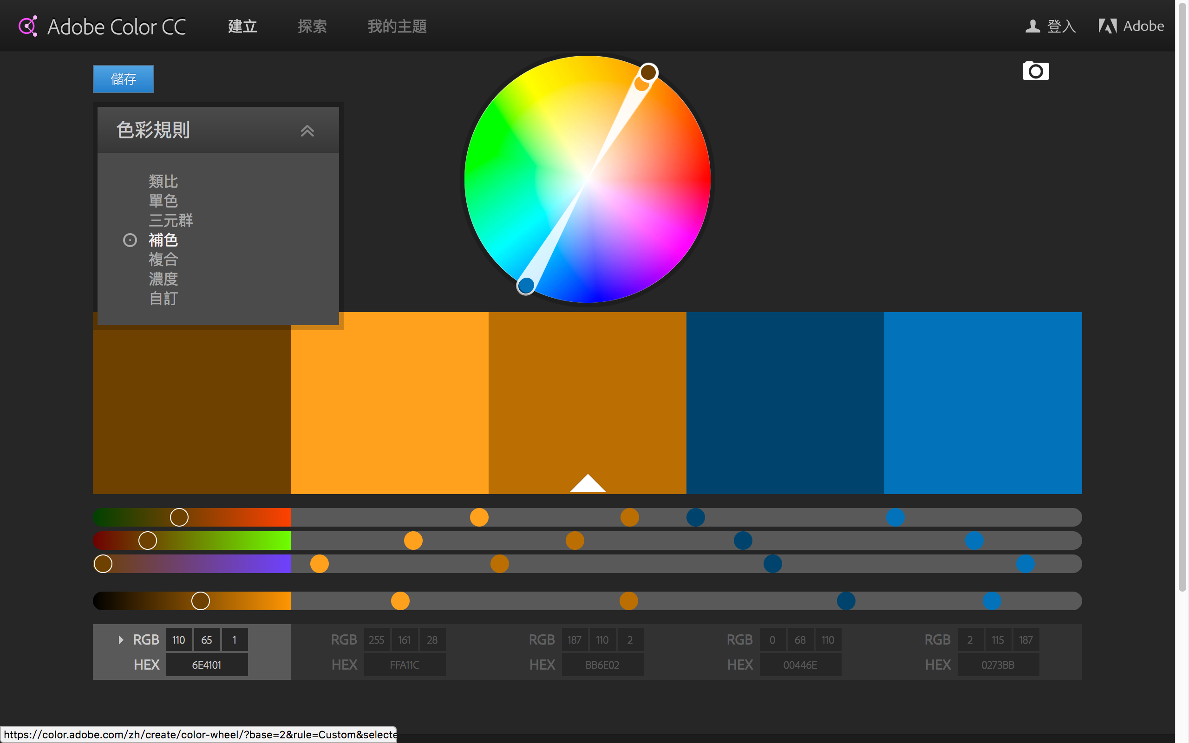
Task: Select the dark brown 6E4101 swatch
Action: [192, 412]
